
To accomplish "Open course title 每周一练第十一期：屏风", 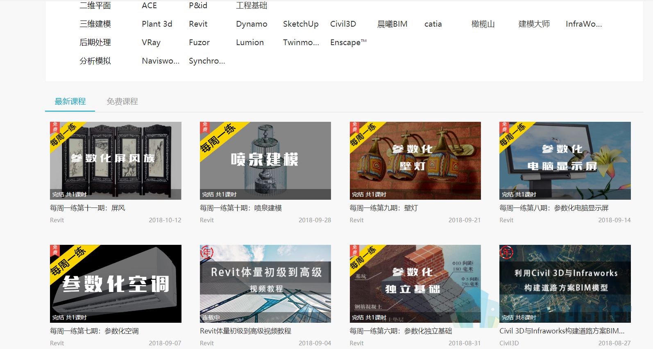I will click(88, 208).
